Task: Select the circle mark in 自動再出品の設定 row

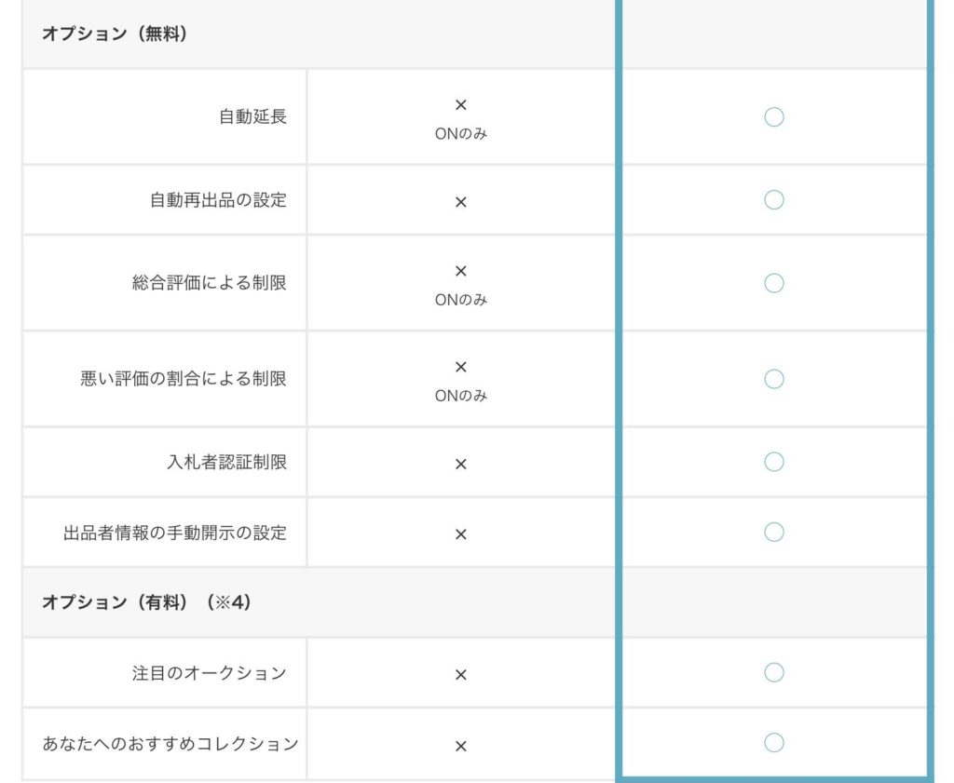Action: [773, 200]
